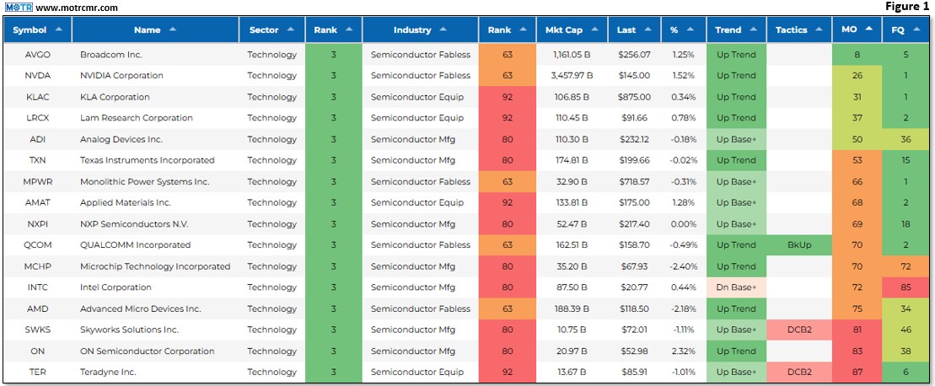This screenshot has width=935, height=386.
Task: Select the QCOM symbol cell
Action: (x=37, y=244)
